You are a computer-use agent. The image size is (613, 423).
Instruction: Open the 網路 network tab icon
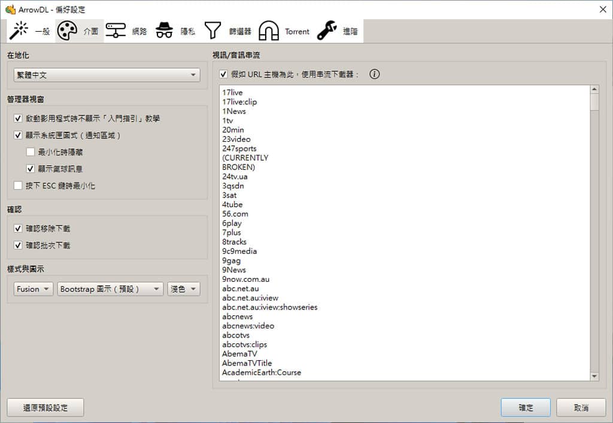tap(116, 31)
